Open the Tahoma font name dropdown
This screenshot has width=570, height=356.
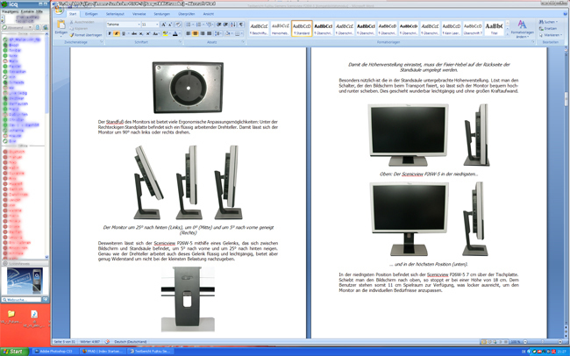coord(139,25)
